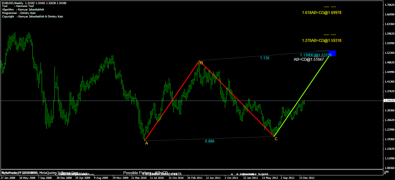Click the 1.63360 price scale value
This screenshot has height=180, width=395.
(x=389, y=24)
